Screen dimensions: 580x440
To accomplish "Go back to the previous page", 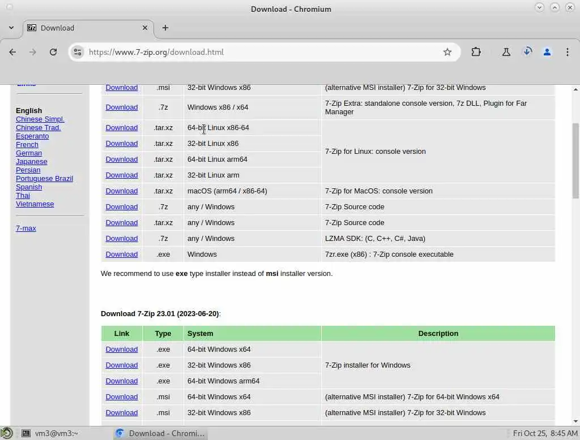I will click(x=12, y=52).
